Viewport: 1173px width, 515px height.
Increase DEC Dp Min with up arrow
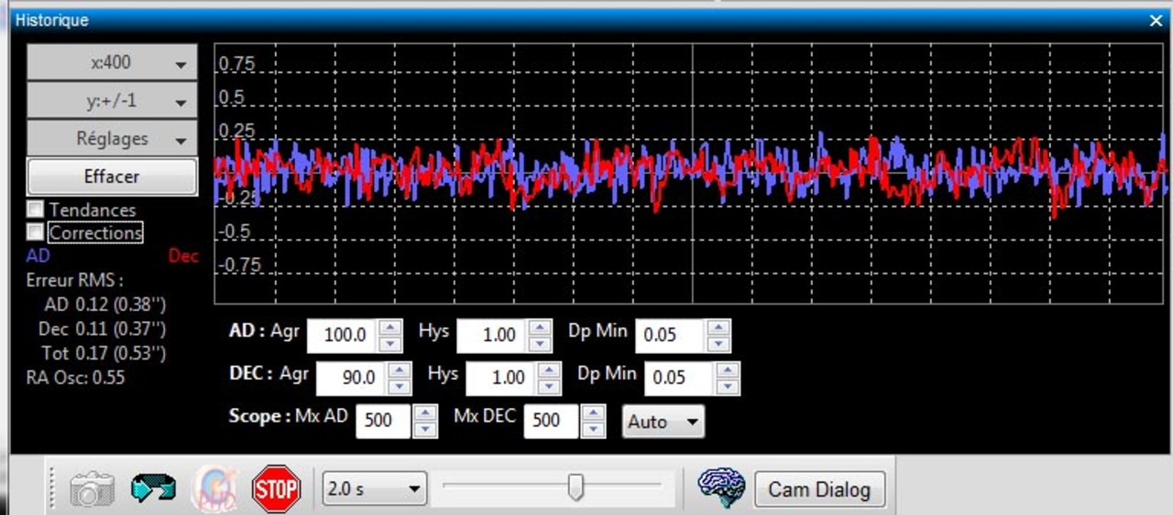[728, 370]
